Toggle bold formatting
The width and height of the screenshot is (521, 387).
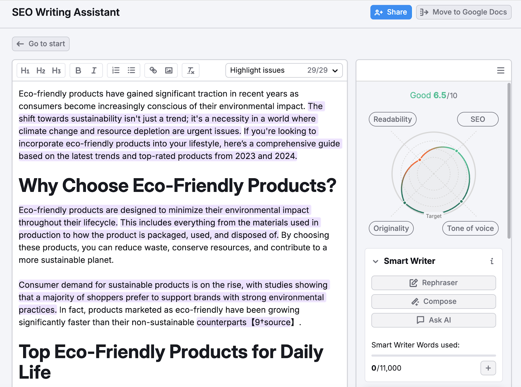coord(78,70)
